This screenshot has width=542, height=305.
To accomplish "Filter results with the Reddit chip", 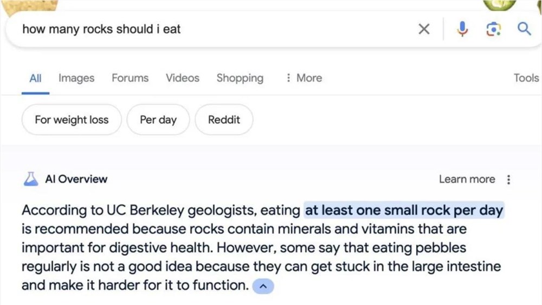I will point(224,120).
